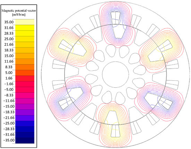Pick the -21.66 violet-blue legend swatch
Screen dimensions: 191x149
pyautogui.click(x=25, y=118)
